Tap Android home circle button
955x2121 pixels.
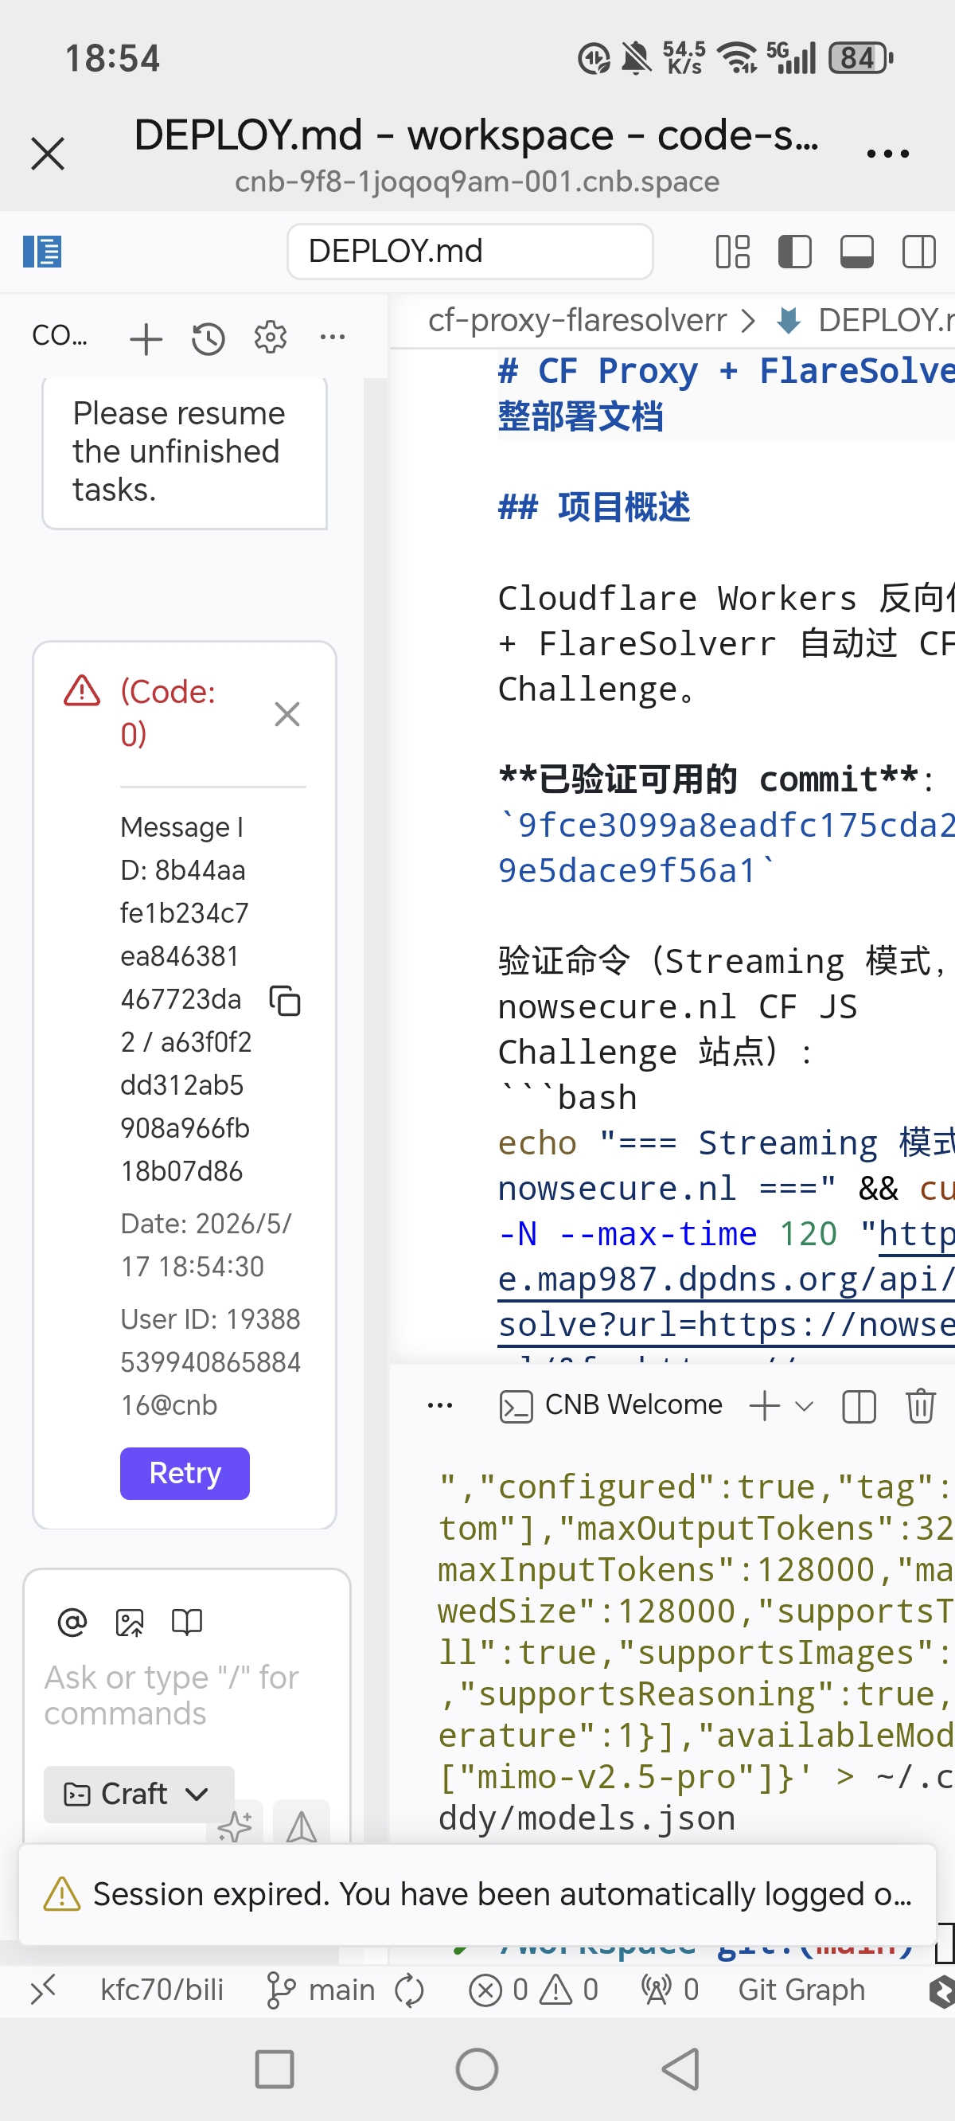[477, 2069]
